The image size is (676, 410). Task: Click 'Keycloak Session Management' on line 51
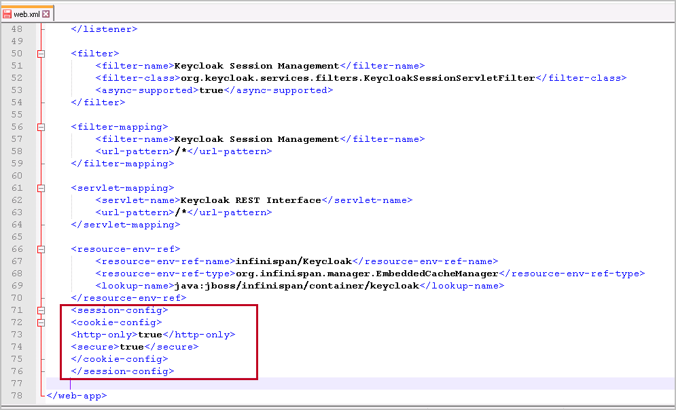[x=257, y=66]
